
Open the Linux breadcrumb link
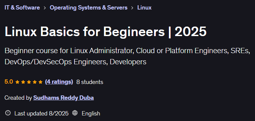point(144,8)
